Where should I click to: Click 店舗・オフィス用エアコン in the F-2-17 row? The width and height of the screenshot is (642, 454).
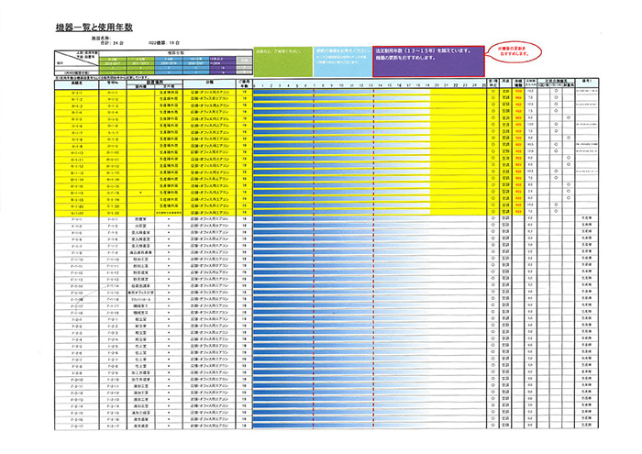point(209,426)
